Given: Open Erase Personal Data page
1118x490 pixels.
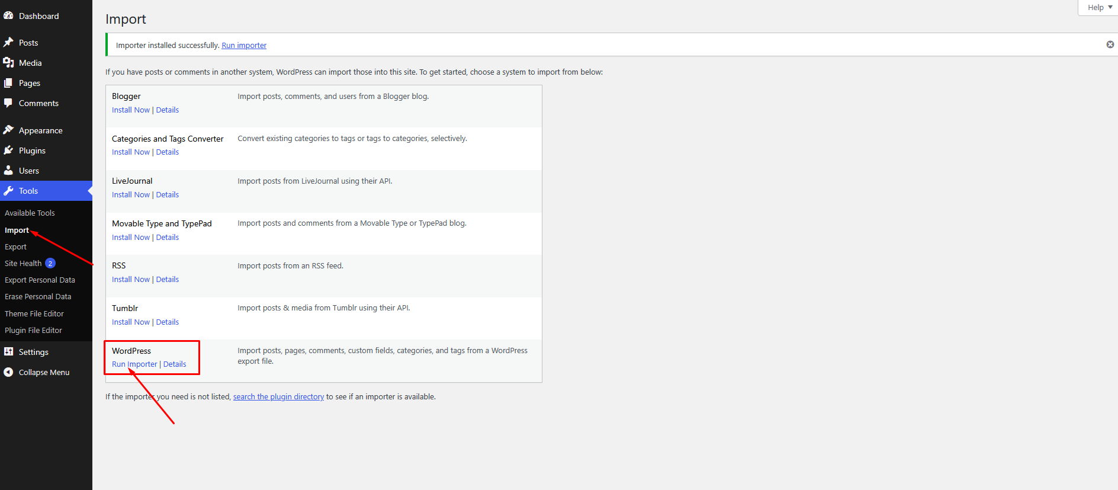Looking at the screenshot, I should (x=38, y=296).
